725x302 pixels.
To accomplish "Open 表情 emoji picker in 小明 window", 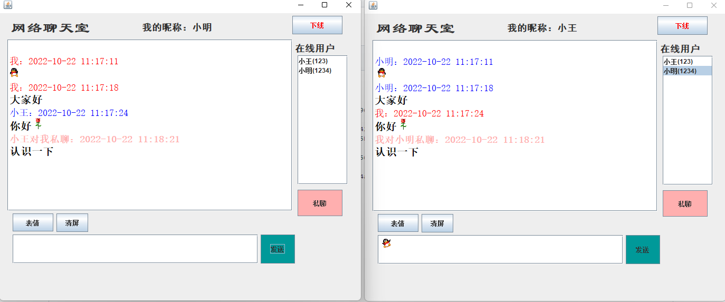I will coord(33,223).
